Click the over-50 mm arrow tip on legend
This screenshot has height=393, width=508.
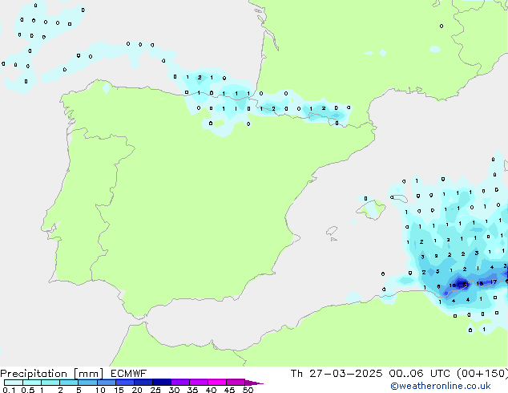tap(254, 383)
